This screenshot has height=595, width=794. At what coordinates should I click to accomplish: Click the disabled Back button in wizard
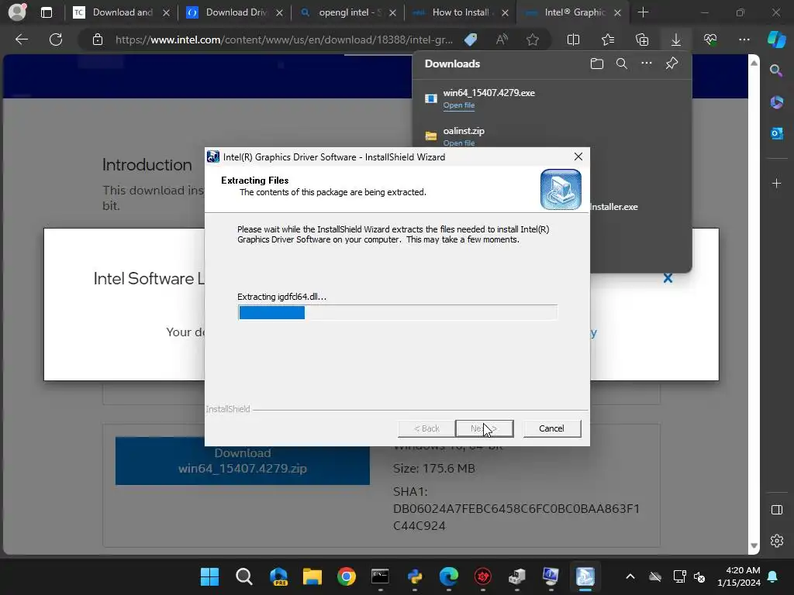click(x=426, y=428)
